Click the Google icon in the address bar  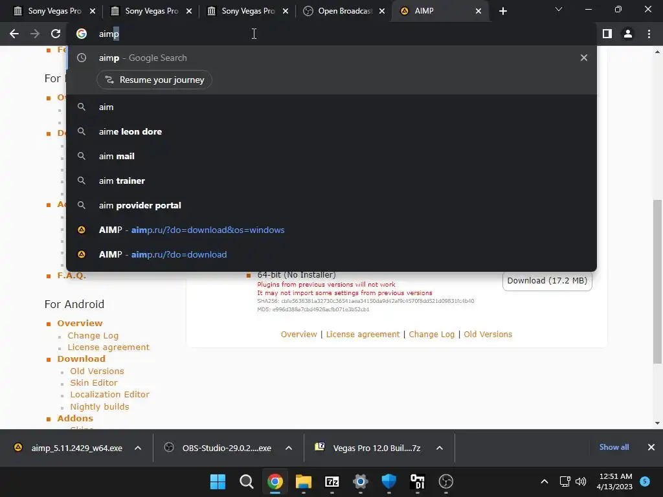tap(82, 34)
